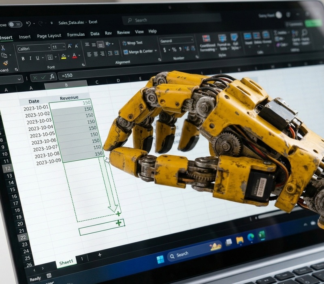Apply Percent Style
324x284 pixels.
tap(174, 49)
